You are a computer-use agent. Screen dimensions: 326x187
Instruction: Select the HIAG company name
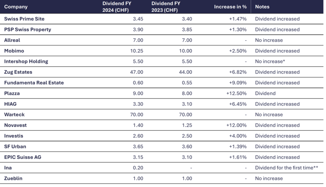tap(11, 104)
